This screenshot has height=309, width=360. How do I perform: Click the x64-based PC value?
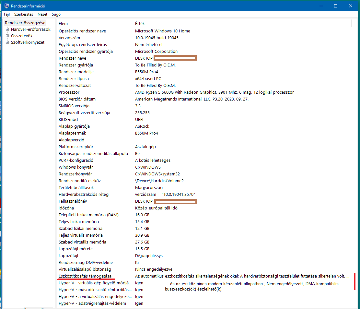148,79
